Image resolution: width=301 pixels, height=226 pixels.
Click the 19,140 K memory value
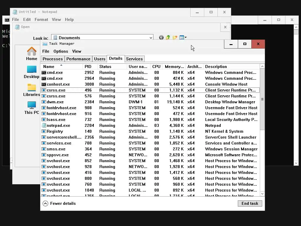click(175, 102)
